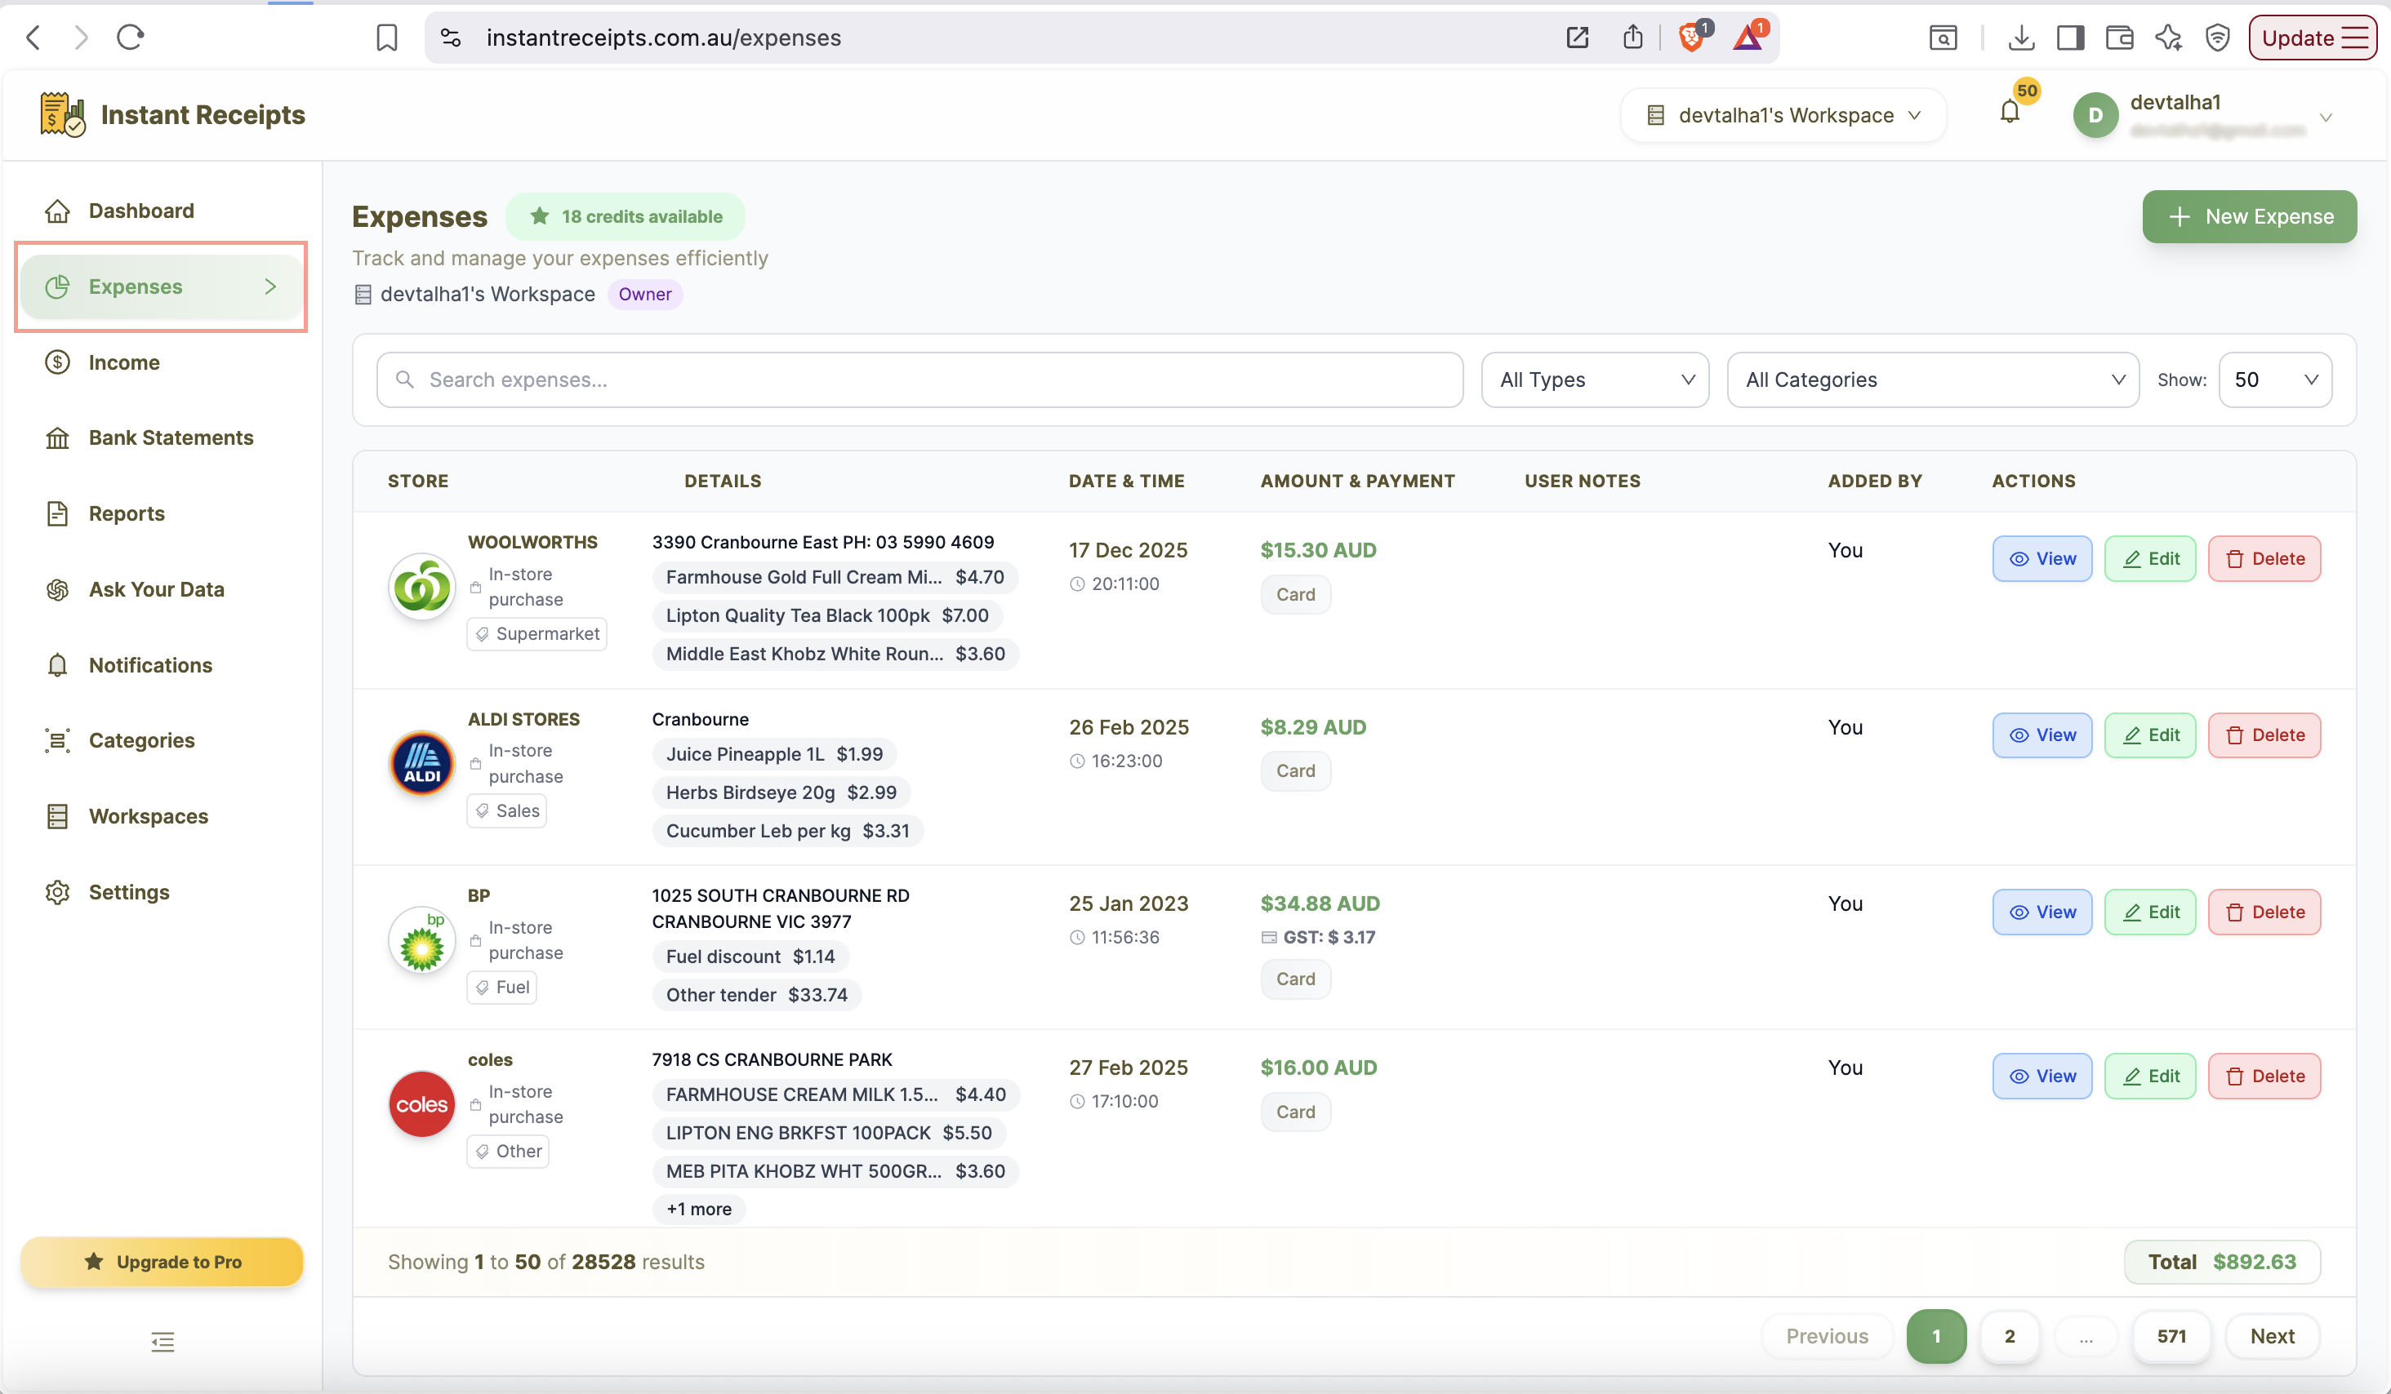The width and height of the screenshot is (2391, 1394).
Task: Open the All Types dropdown
Action: point(1595,380)
